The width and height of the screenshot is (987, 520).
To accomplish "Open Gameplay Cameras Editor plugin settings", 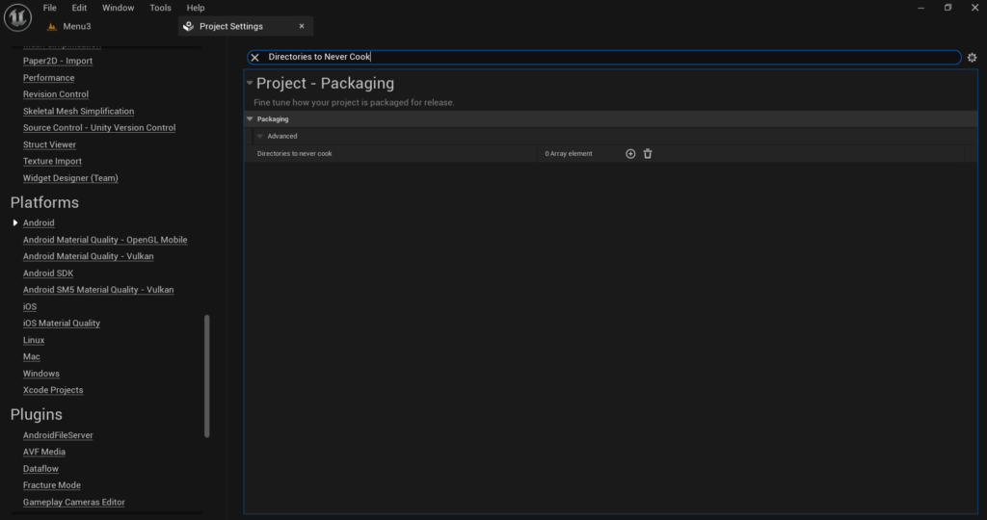I will click(74, 502).
